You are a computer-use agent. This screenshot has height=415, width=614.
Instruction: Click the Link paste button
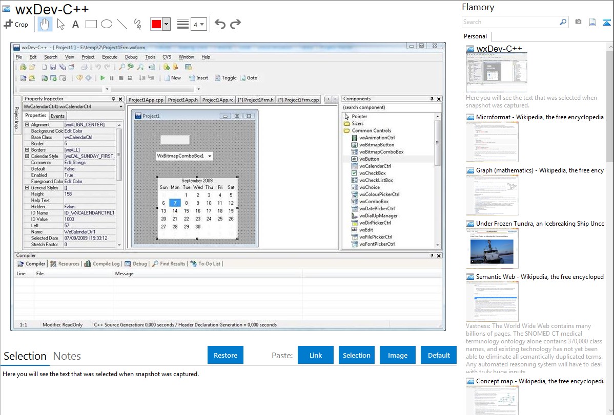click(x=316, y=355)
